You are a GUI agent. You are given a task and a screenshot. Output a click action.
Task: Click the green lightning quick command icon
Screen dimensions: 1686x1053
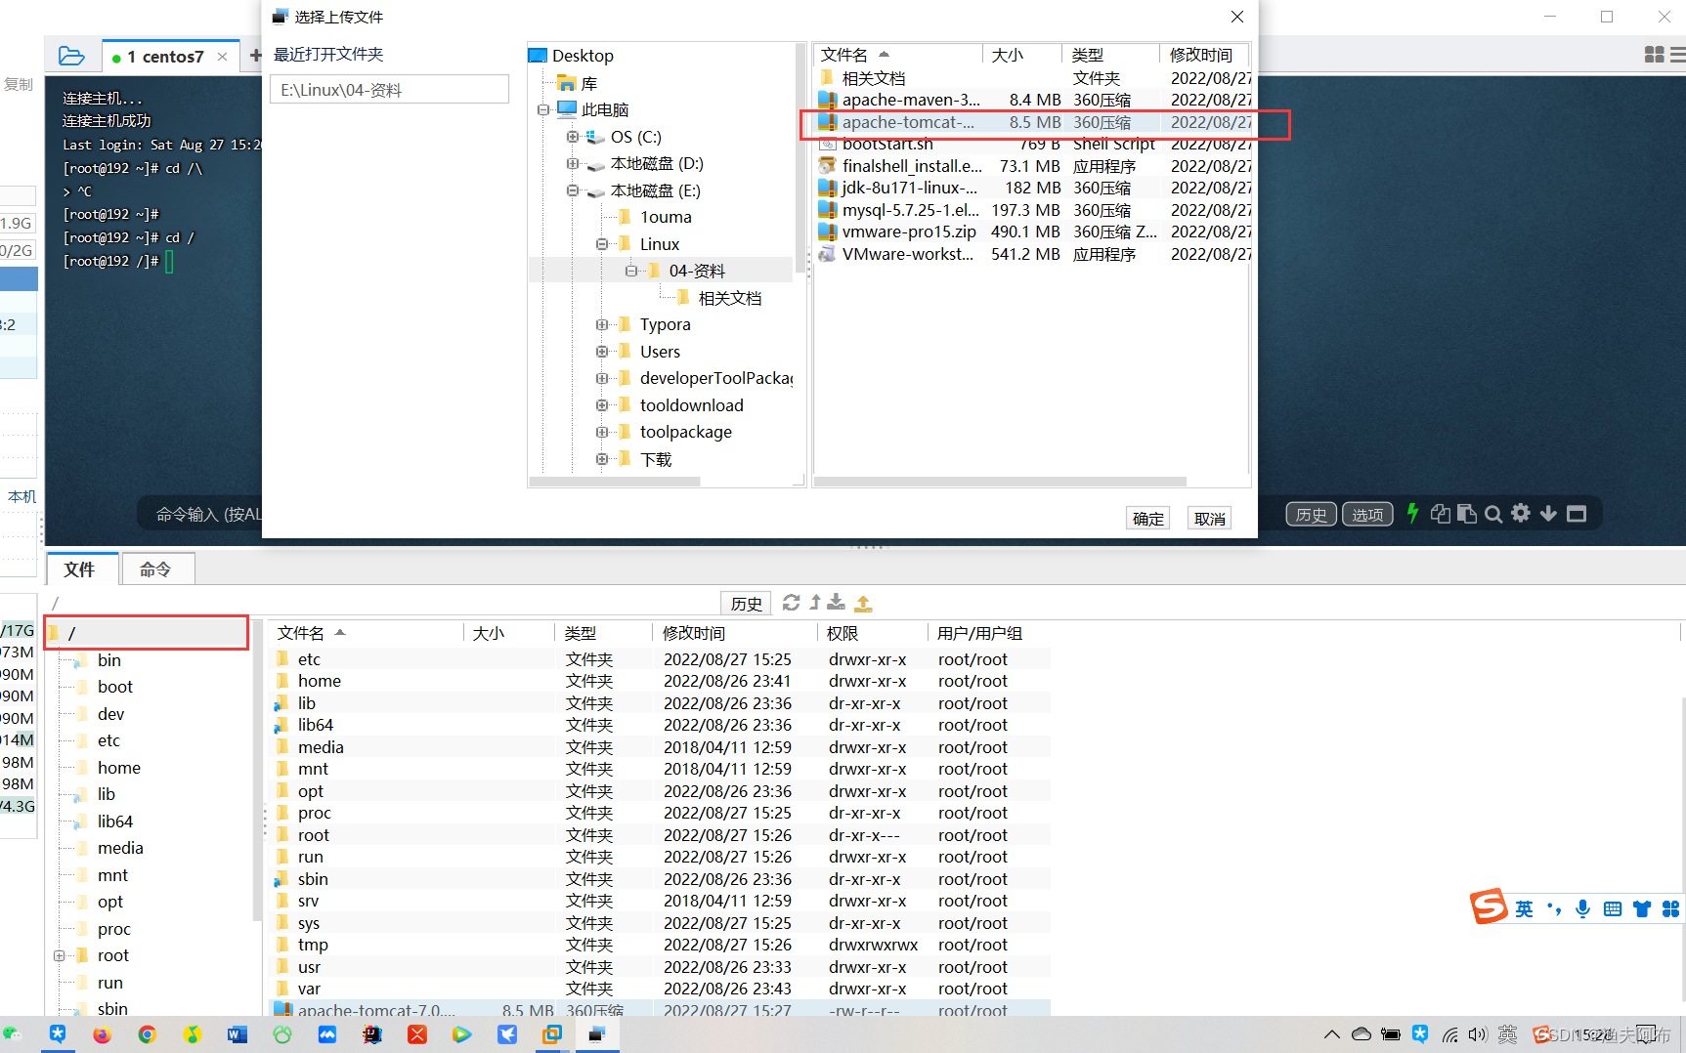[1412, 513]
